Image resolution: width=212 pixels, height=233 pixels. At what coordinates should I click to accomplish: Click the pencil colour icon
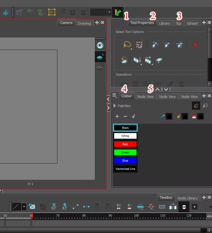point(179,116)
